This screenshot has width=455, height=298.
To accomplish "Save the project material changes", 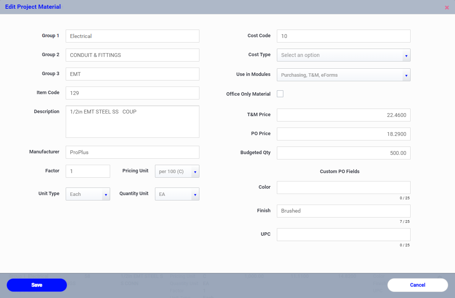I will pyautogui.click(x=37, y=285).
